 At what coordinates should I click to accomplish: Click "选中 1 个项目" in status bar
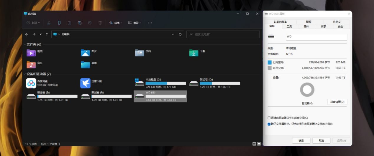tap(49, 144)
